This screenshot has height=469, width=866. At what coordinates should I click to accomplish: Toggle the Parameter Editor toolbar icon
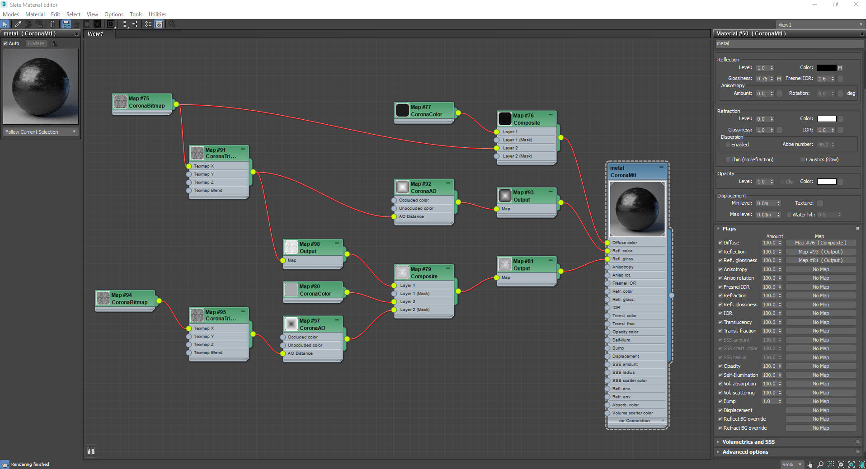point(159,24)
